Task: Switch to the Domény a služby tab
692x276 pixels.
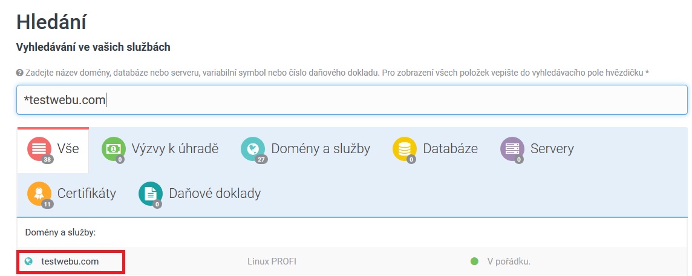Action: tap(320, 148)
